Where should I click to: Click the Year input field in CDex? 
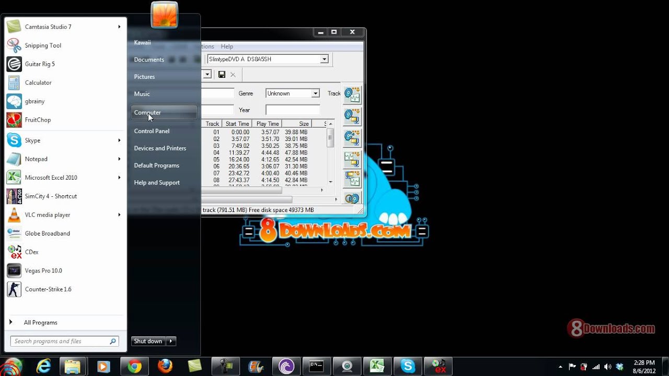click(293, 110)
